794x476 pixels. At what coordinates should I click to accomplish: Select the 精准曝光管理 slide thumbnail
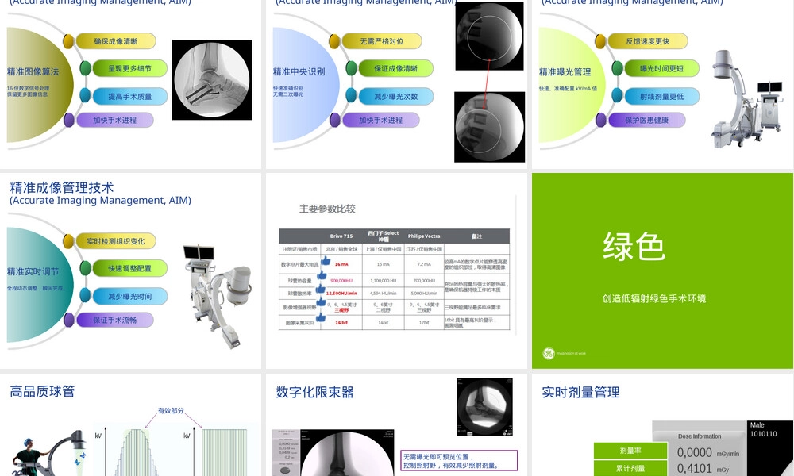coord(662,83)
